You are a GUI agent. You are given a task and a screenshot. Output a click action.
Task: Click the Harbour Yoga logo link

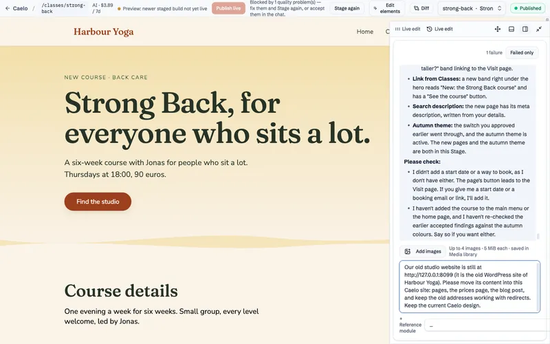(x=104, y=32)
